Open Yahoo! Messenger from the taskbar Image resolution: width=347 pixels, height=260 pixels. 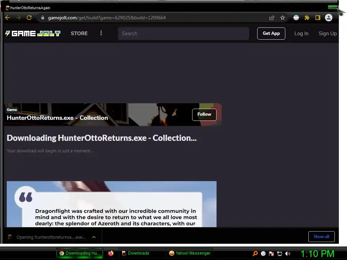click(x=189, y=253)
